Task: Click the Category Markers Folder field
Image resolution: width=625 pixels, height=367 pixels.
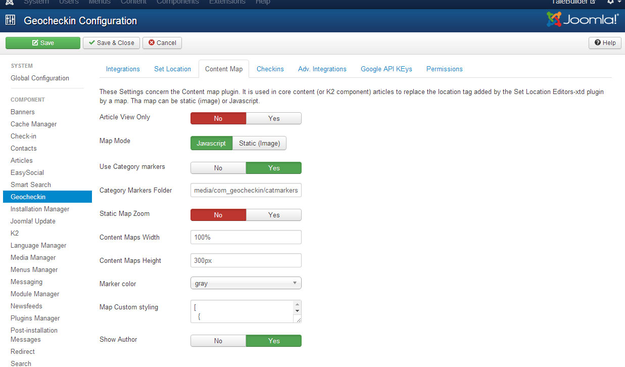Action: click(246, 191)
